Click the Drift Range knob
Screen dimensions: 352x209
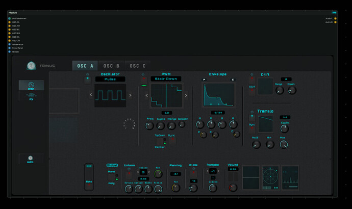pos(280,90)
